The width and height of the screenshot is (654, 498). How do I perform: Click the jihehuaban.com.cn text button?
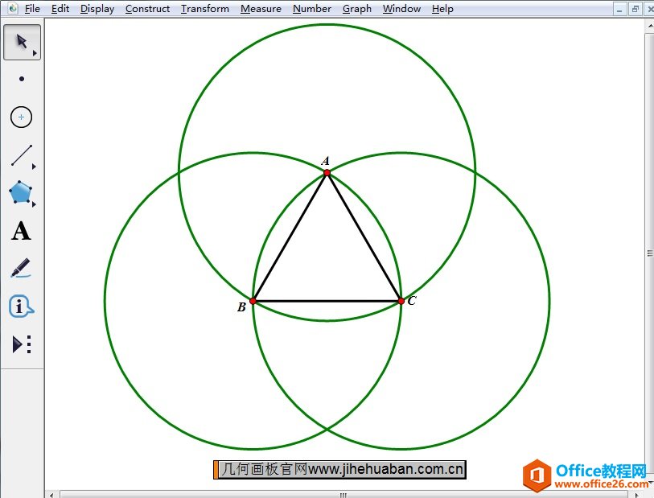tap(339, 469)
